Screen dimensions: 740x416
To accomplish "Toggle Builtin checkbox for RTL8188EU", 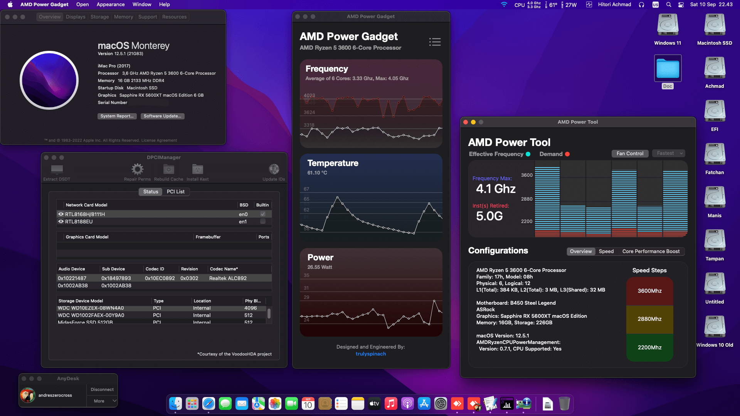I will 263,221.
